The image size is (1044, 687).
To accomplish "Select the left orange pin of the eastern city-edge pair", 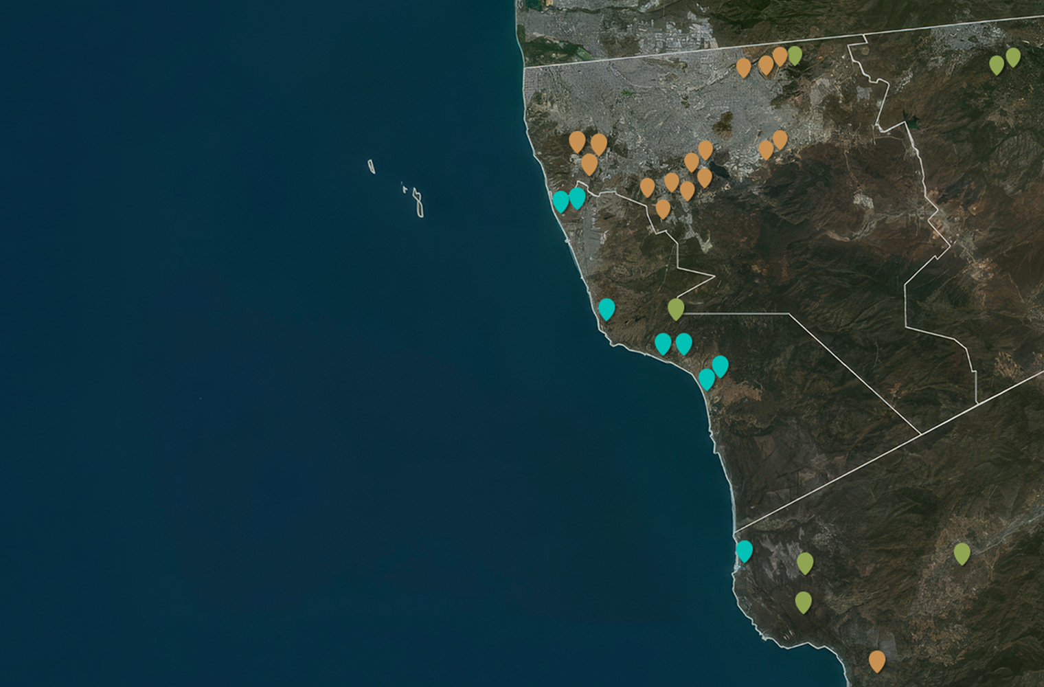I will tap(766, 149).
